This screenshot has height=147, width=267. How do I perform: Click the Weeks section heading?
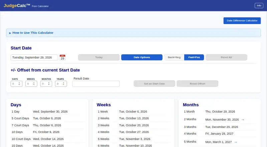pyautogui.click(x=104, y=105)
